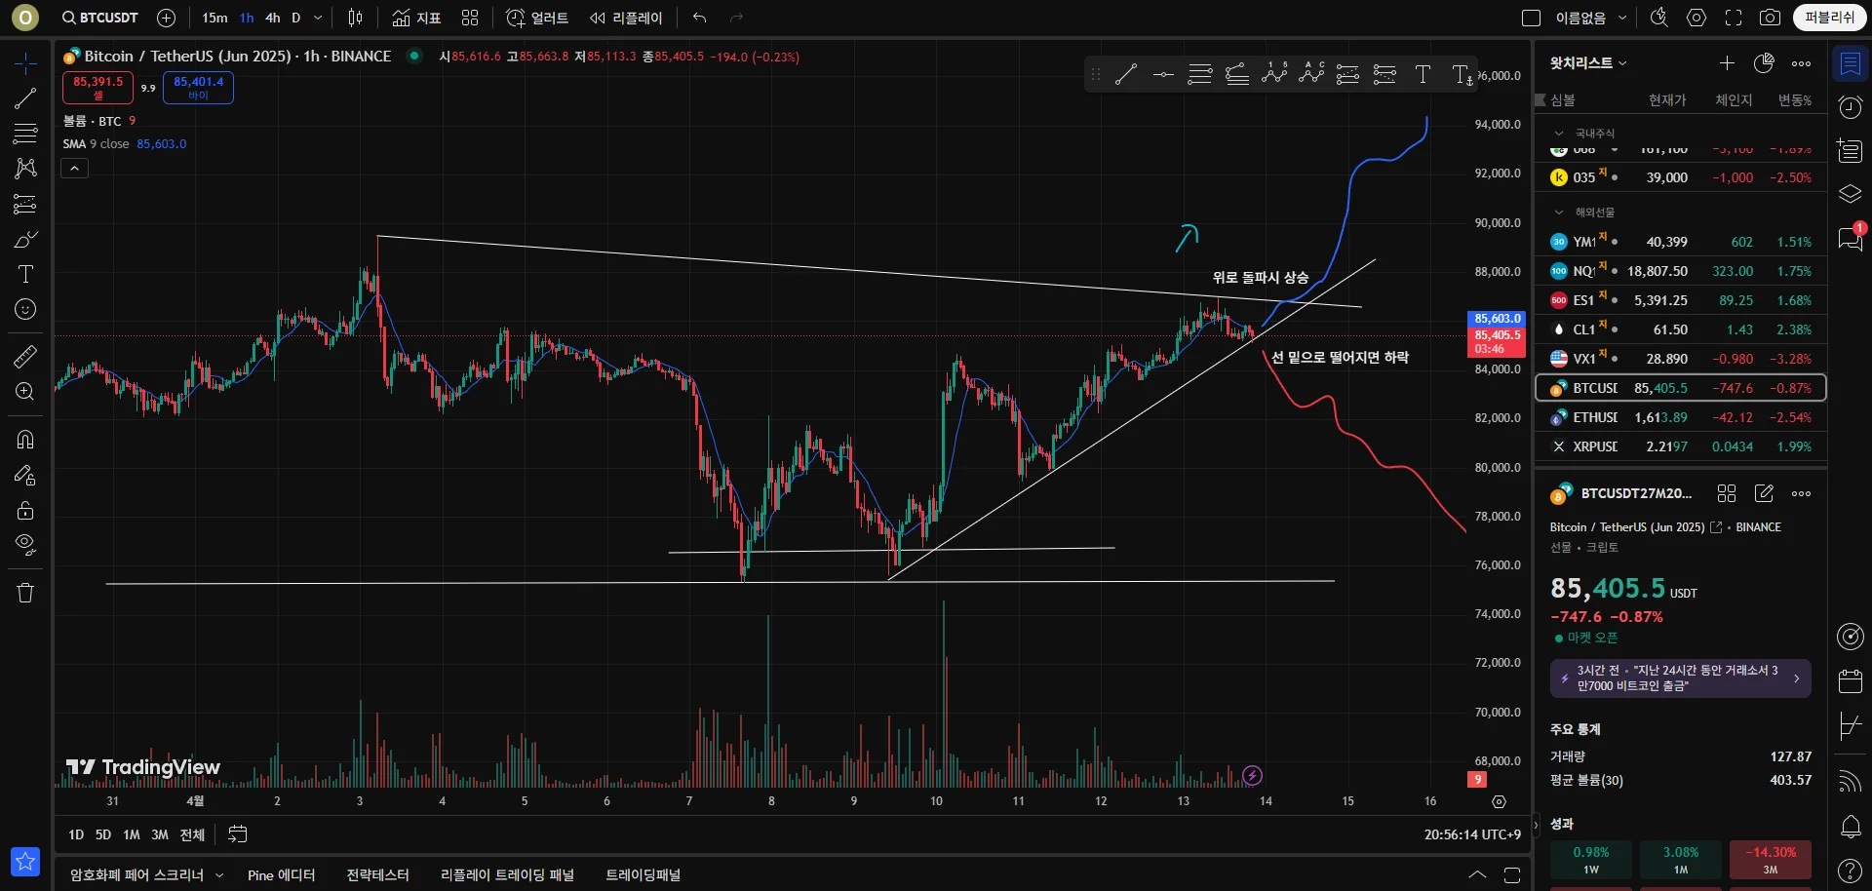This screenshot has height=891, width=1872.
Task: Select BTCUSDT row in watchlist
Action: click(x=1680, y=388)
